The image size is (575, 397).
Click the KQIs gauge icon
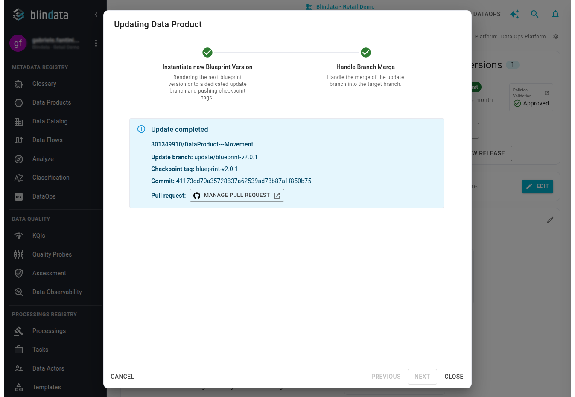tap(19, 236)
